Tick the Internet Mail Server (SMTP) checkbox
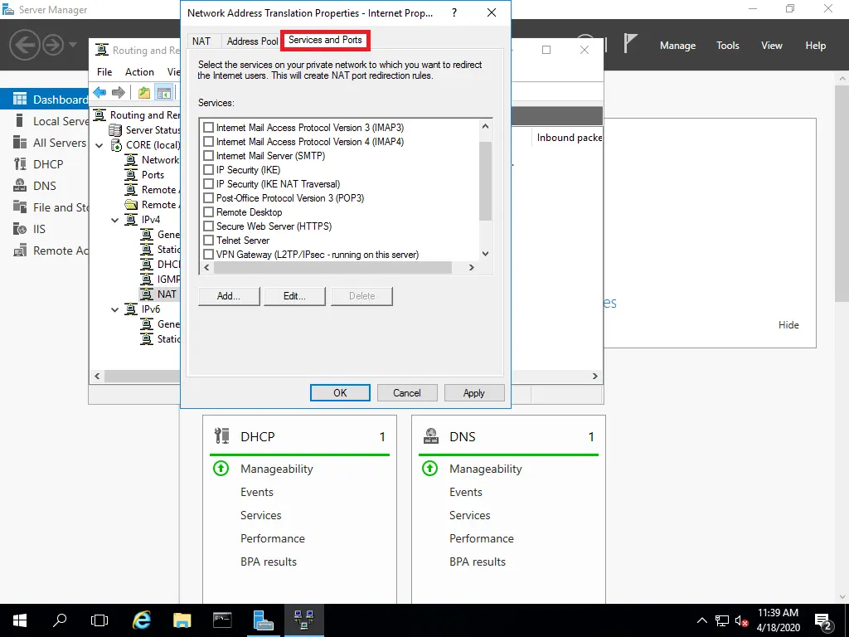The image size is (849, 637). click(x=208, y=155)
